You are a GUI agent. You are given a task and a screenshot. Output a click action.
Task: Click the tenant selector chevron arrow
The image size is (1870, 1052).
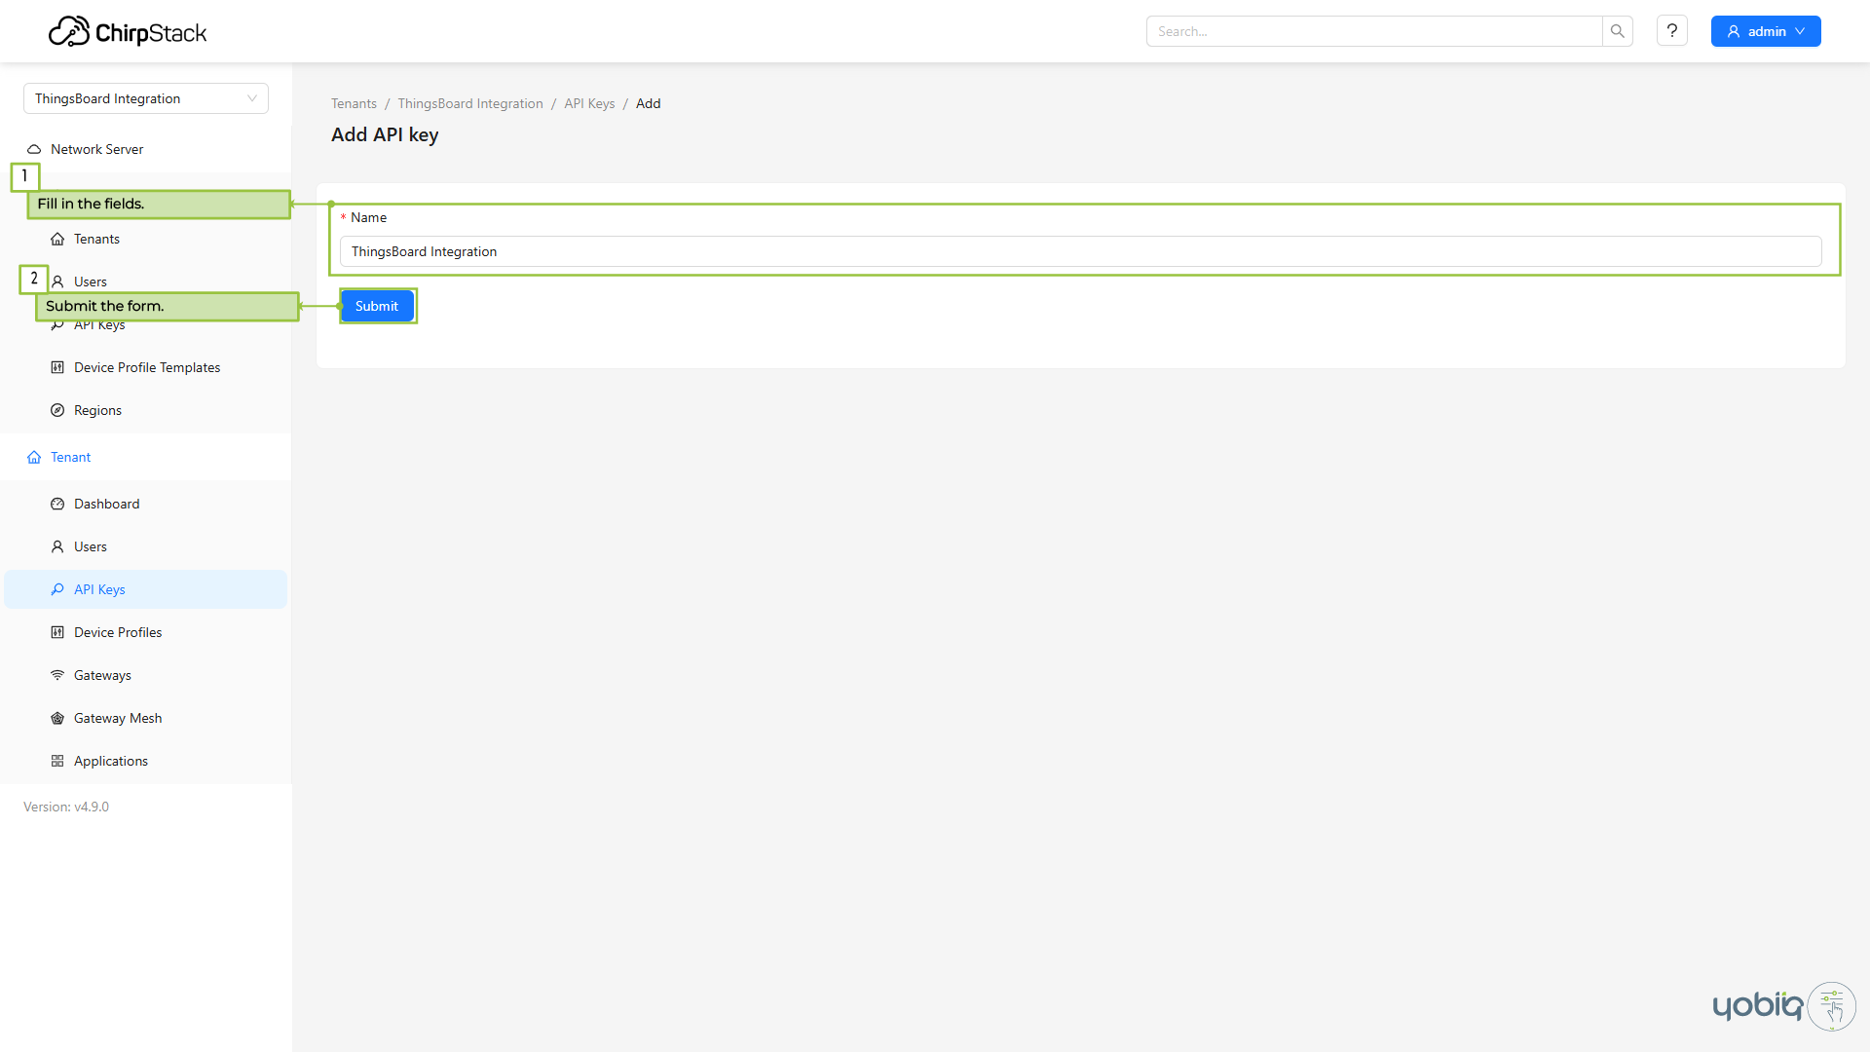point(252,98)
